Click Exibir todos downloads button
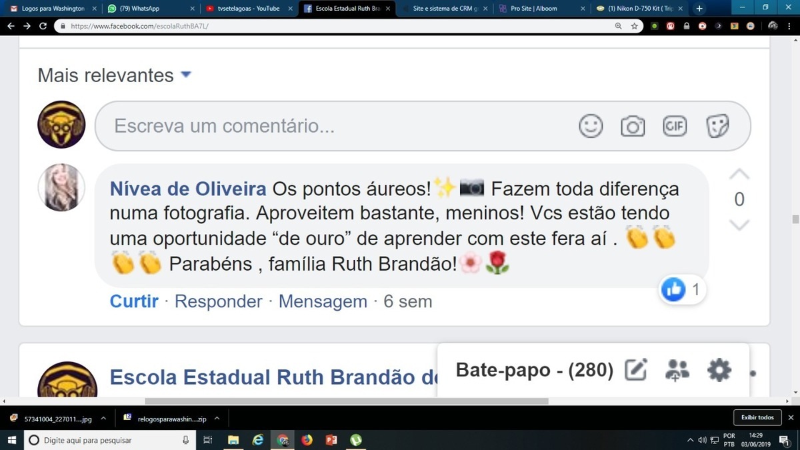800x450 pixels. (757, 418)
